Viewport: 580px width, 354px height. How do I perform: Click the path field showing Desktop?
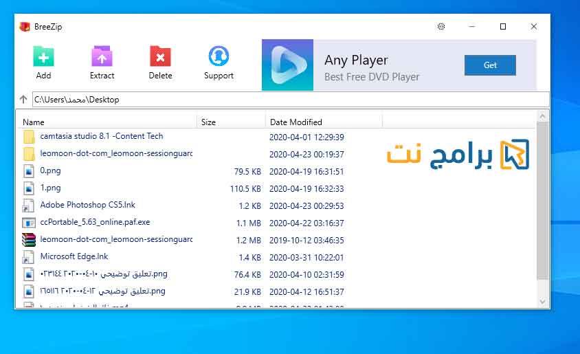[x=291, y=100]
